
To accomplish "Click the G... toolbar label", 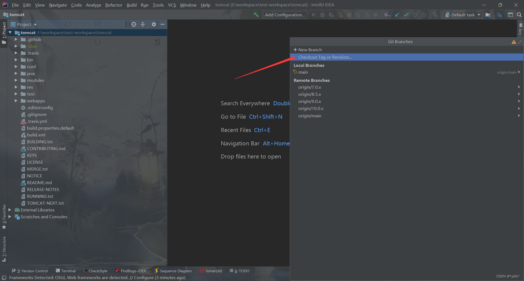I will tap(388, 15).
